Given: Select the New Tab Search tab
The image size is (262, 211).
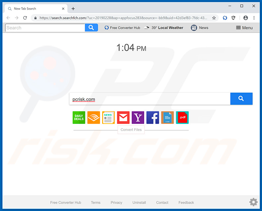Looking at the screenshot, I should [36, 9].
